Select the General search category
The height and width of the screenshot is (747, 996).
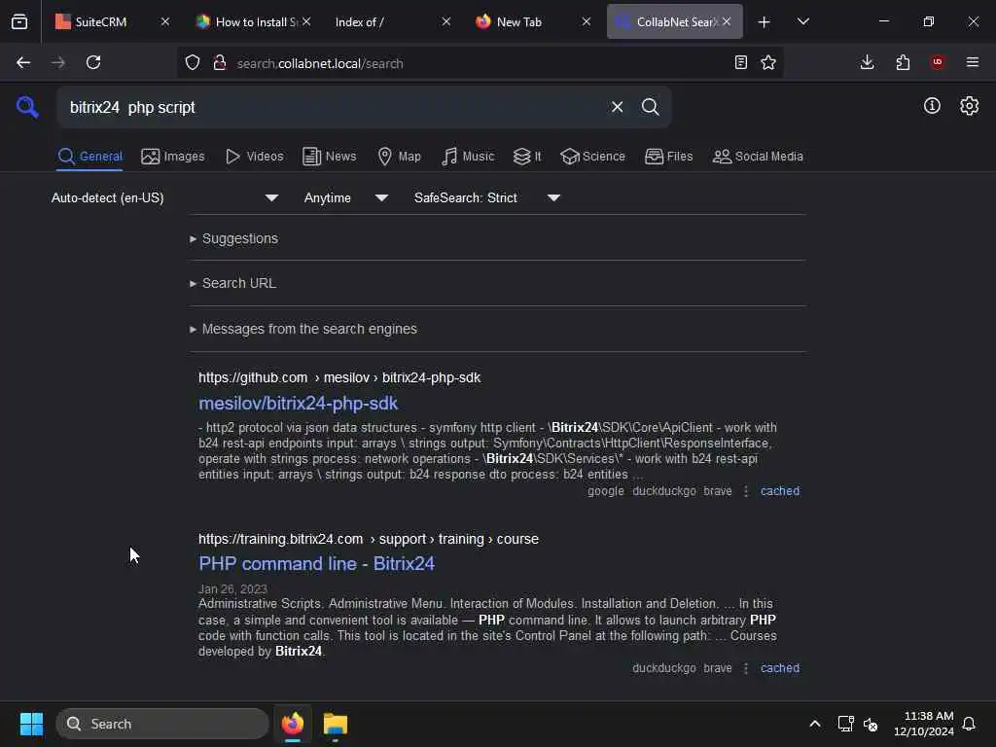[90, 157]
